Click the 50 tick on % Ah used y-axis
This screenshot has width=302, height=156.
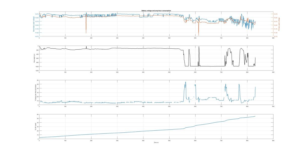pyautogui.click(x=38, y=118)
